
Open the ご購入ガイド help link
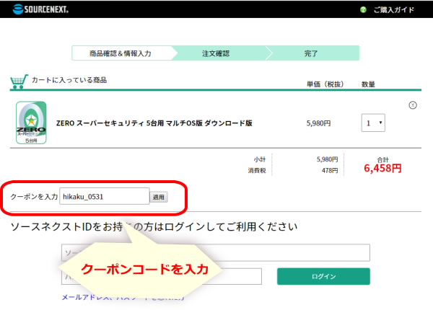point(394,10)
